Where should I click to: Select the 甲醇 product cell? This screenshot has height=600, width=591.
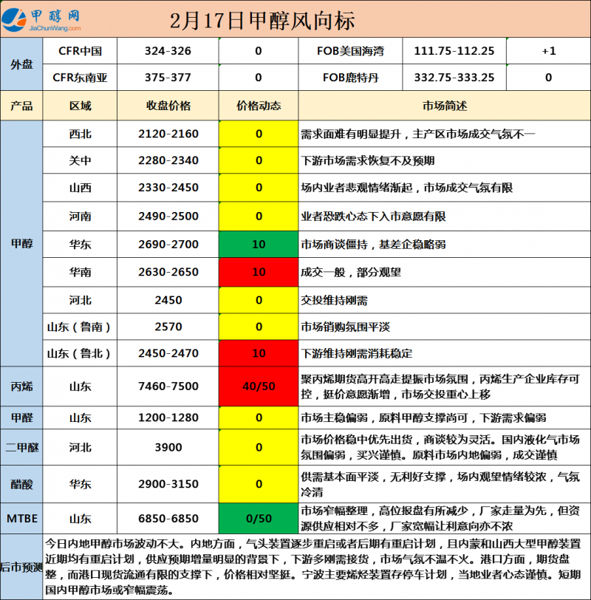21,243
